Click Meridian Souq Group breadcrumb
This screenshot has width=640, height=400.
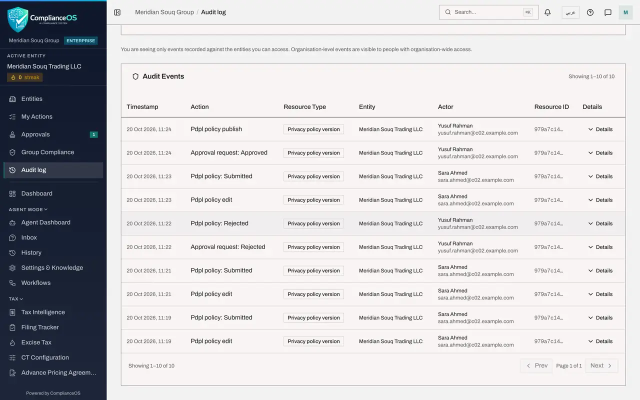click(x=164, y=12)
